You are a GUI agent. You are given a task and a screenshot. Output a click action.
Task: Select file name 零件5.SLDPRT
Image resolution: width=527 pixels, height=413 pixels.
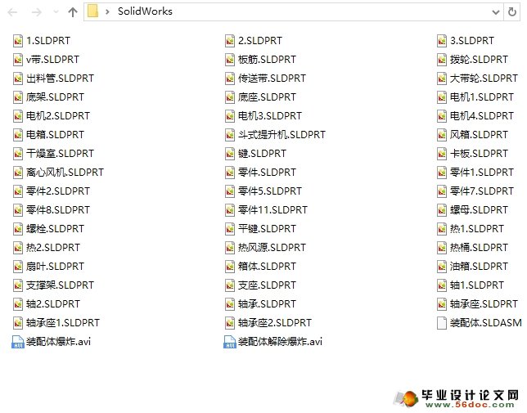click(x=270, y=191)
